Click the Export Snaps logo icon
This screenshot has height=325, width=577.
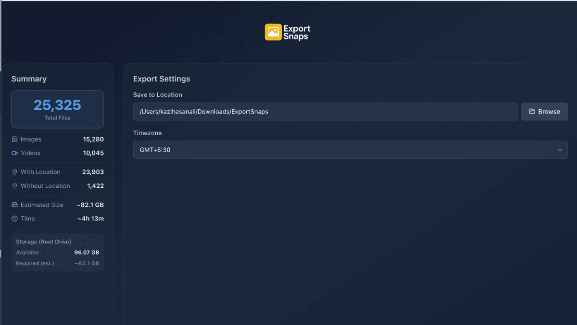point(273,32)
